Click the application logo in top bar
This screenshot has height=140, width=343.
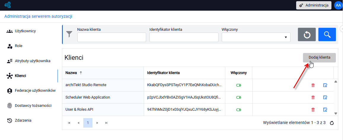(x=8, y=5)
